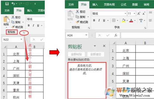This screenshot has height=99, width=154.
Task: Open 页面布局 tab in right window
Action: [x=109, y=5]
